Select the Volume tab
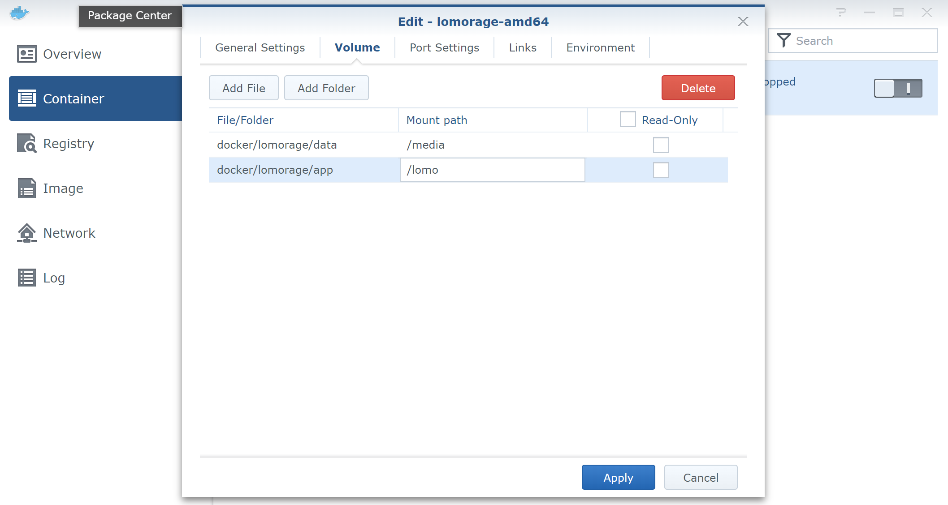This screenshot has height=505, width=948. (x=357, y=47)
